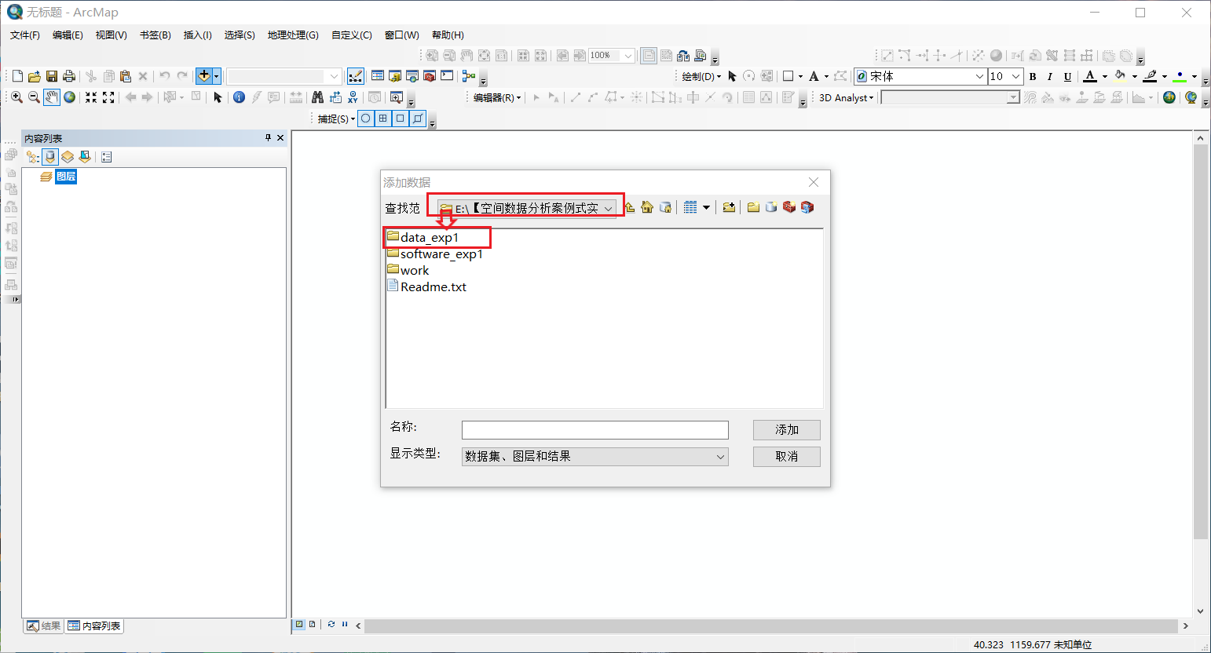
Task: Switch to the Results tab
Action: 43,626
